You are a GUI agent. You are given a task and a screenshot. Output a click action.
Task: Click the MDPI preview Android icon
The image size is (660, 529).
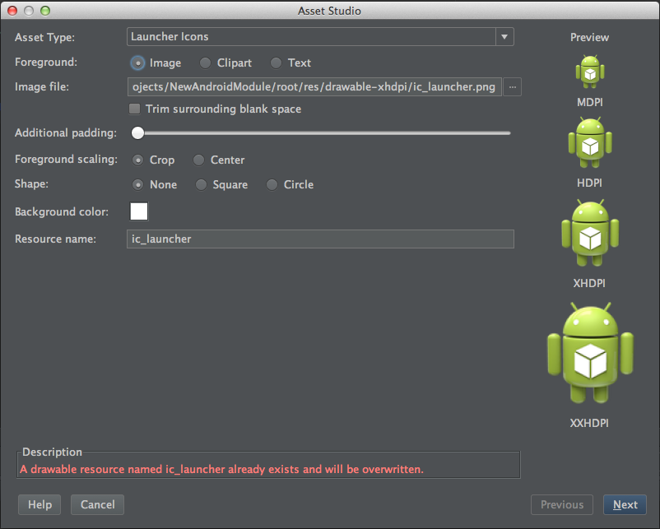click(590, 72)
